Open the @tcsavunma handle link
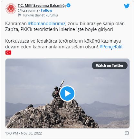The image size is (134, 139). coord(28,10)
